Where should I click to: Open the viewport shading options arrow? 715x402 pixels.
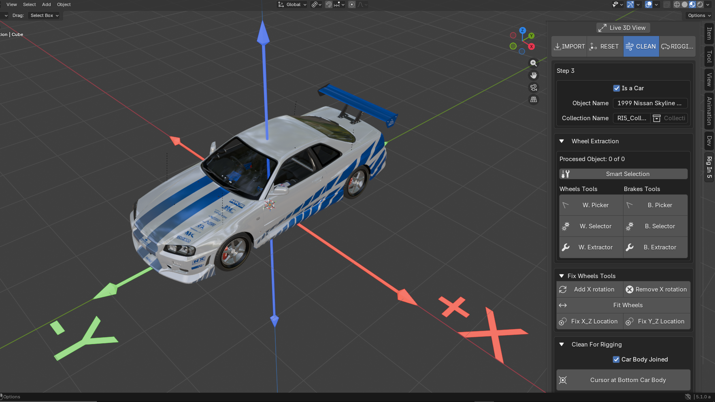coord(708,4)
